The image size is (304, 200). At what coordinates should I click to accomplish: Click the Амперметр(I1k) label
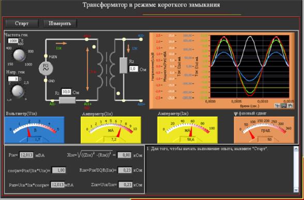(x=97, y=114)
